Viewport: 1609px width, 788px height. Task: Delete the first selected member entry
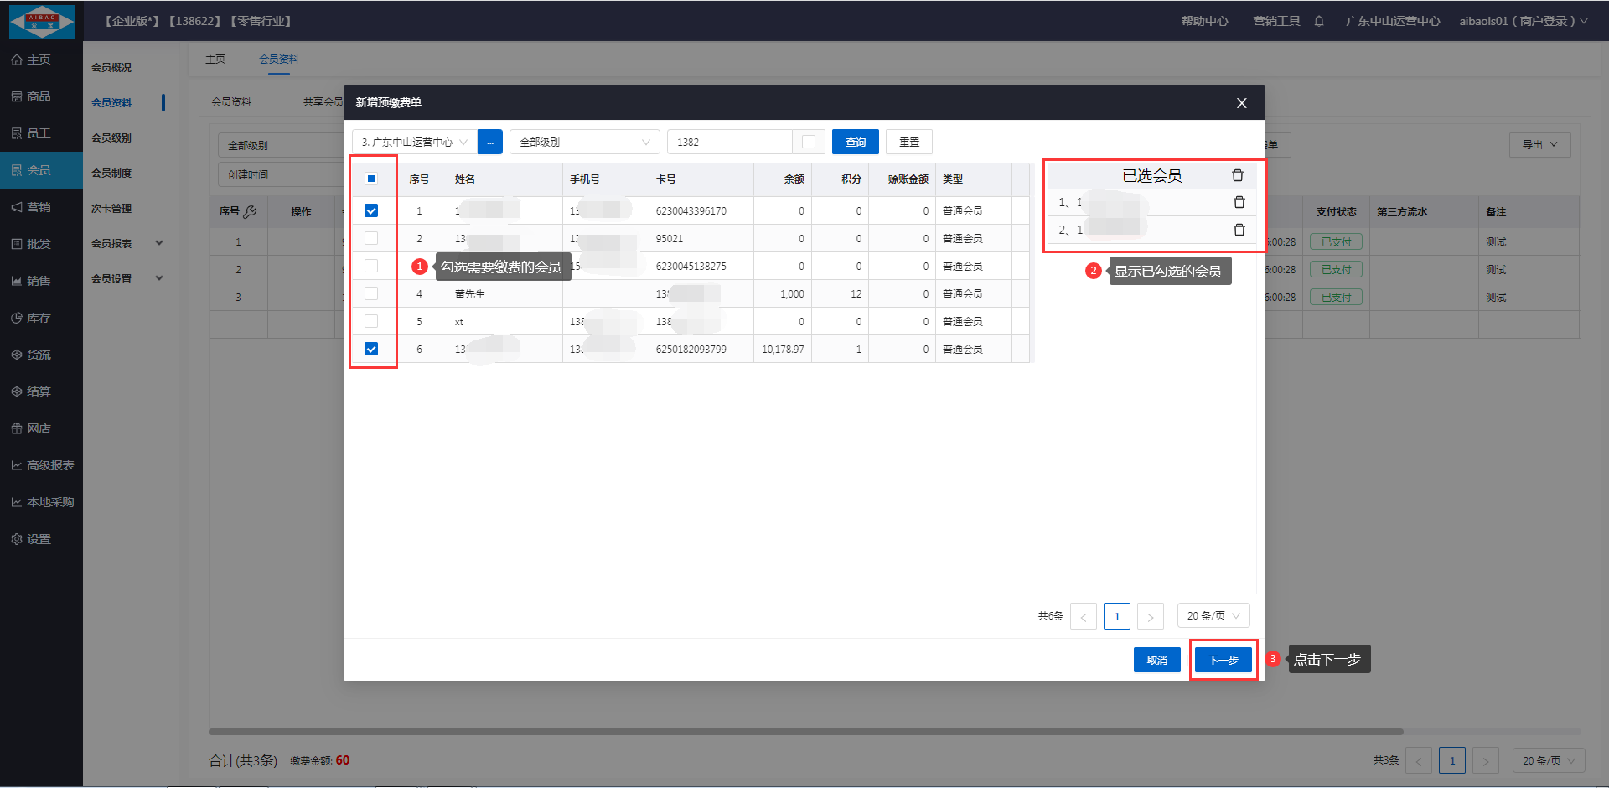1239,202
